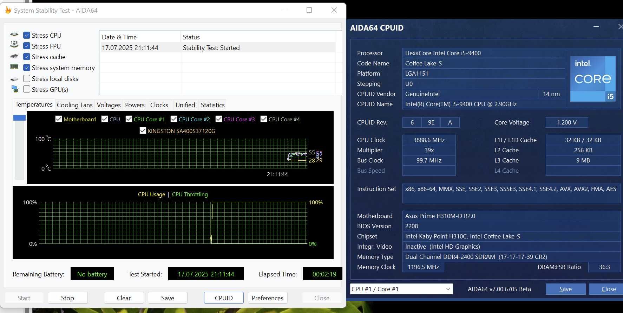
Task: Toggle CPU temperature graph checkbox
Action: pos(104,119)
